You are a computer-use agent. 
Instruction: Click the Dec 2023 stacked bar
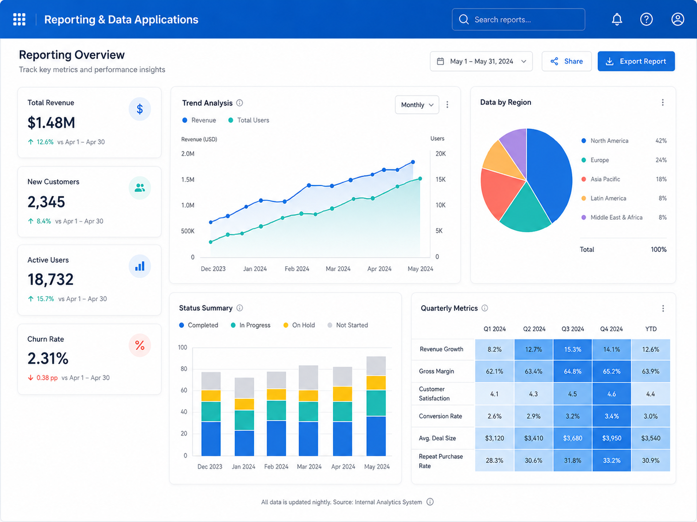tap(211, 414)
